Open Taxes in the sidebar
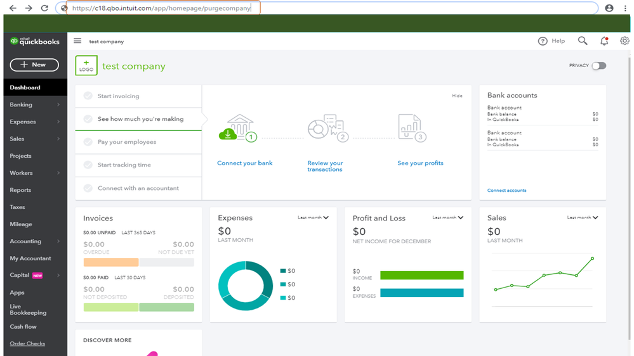The height and width of the screenshot is (356, 634). 18,207
